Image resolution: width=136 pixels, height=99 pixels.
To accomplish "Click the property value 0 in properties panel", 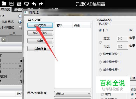I will coord(20,66).
